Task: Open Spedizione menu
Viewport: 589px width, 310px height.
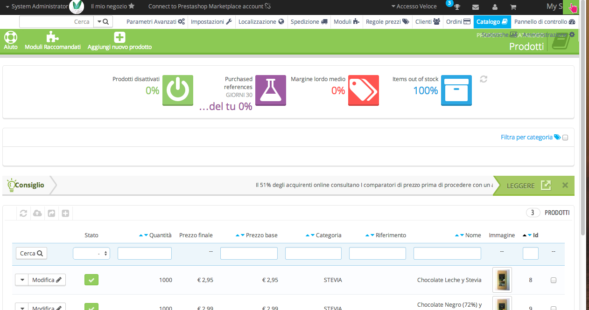Action: 309,21
